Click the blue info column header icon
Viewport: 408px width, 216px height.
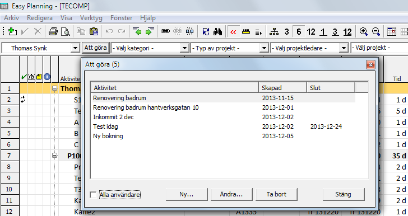coord(47,77)
